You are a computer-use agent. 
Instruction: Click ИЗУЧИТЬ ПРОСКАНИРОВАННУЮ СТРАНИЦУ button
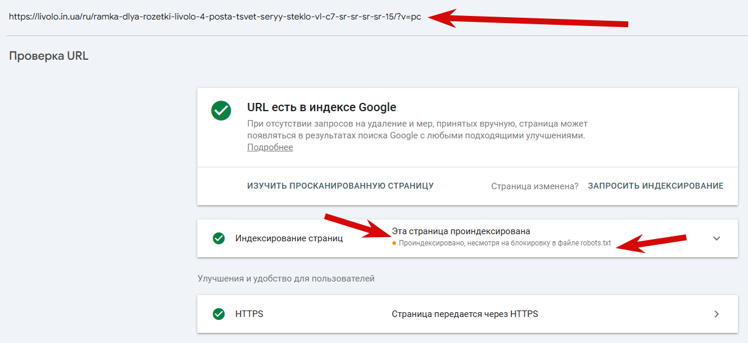340,186
